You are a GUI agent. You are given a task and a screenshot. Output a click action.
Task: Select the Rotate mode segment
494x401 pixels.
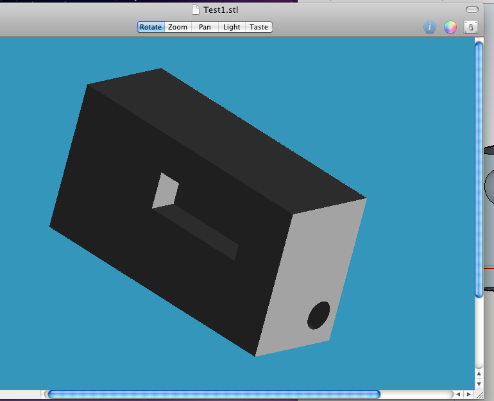(151, 27)
